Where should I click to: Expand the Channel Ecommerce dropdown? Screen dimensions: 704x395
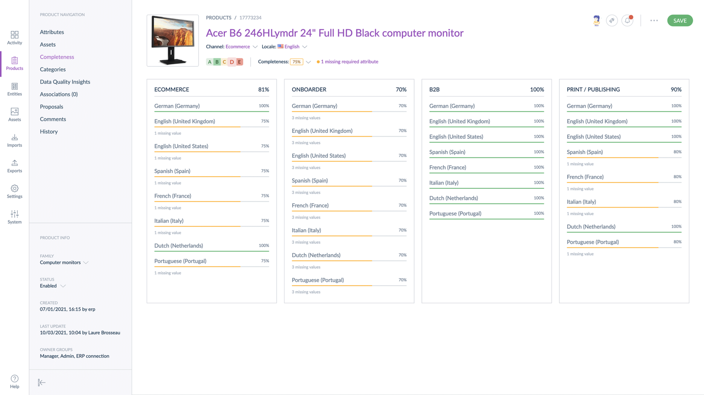point(255,47)
